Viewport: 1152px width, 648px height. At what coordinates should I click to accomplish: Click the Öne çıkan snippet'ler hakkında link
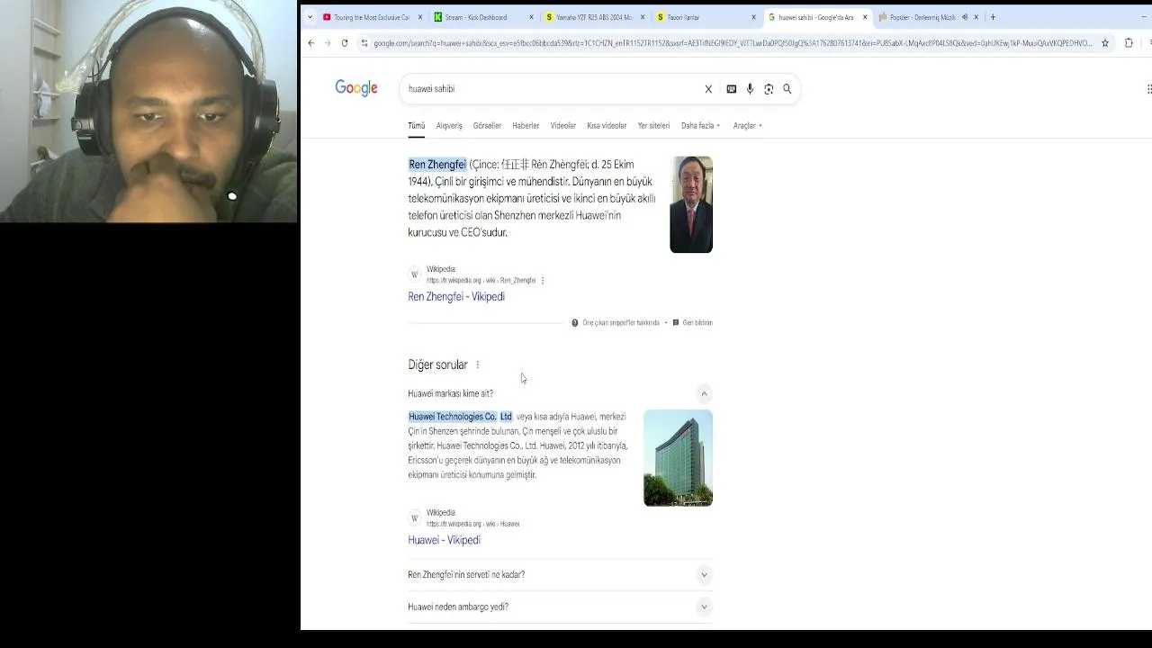(x=621, y=323)
